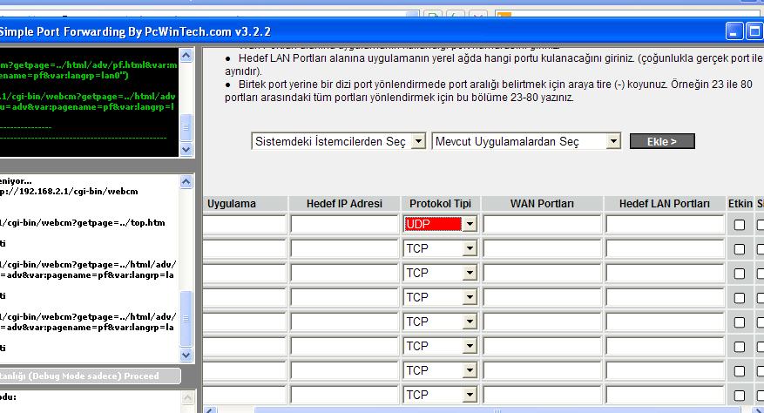Click scroll-up arrow in green console log
Screen dimensions: 764x413
[186, 56]
